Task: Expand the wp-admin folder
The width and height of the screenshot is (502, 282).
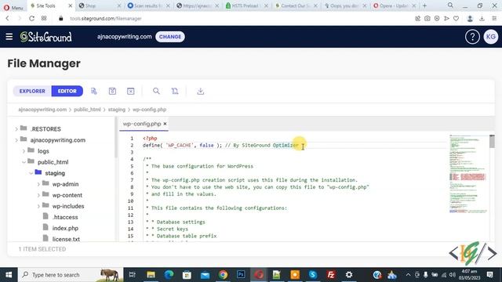Action: tap(38, 184)
